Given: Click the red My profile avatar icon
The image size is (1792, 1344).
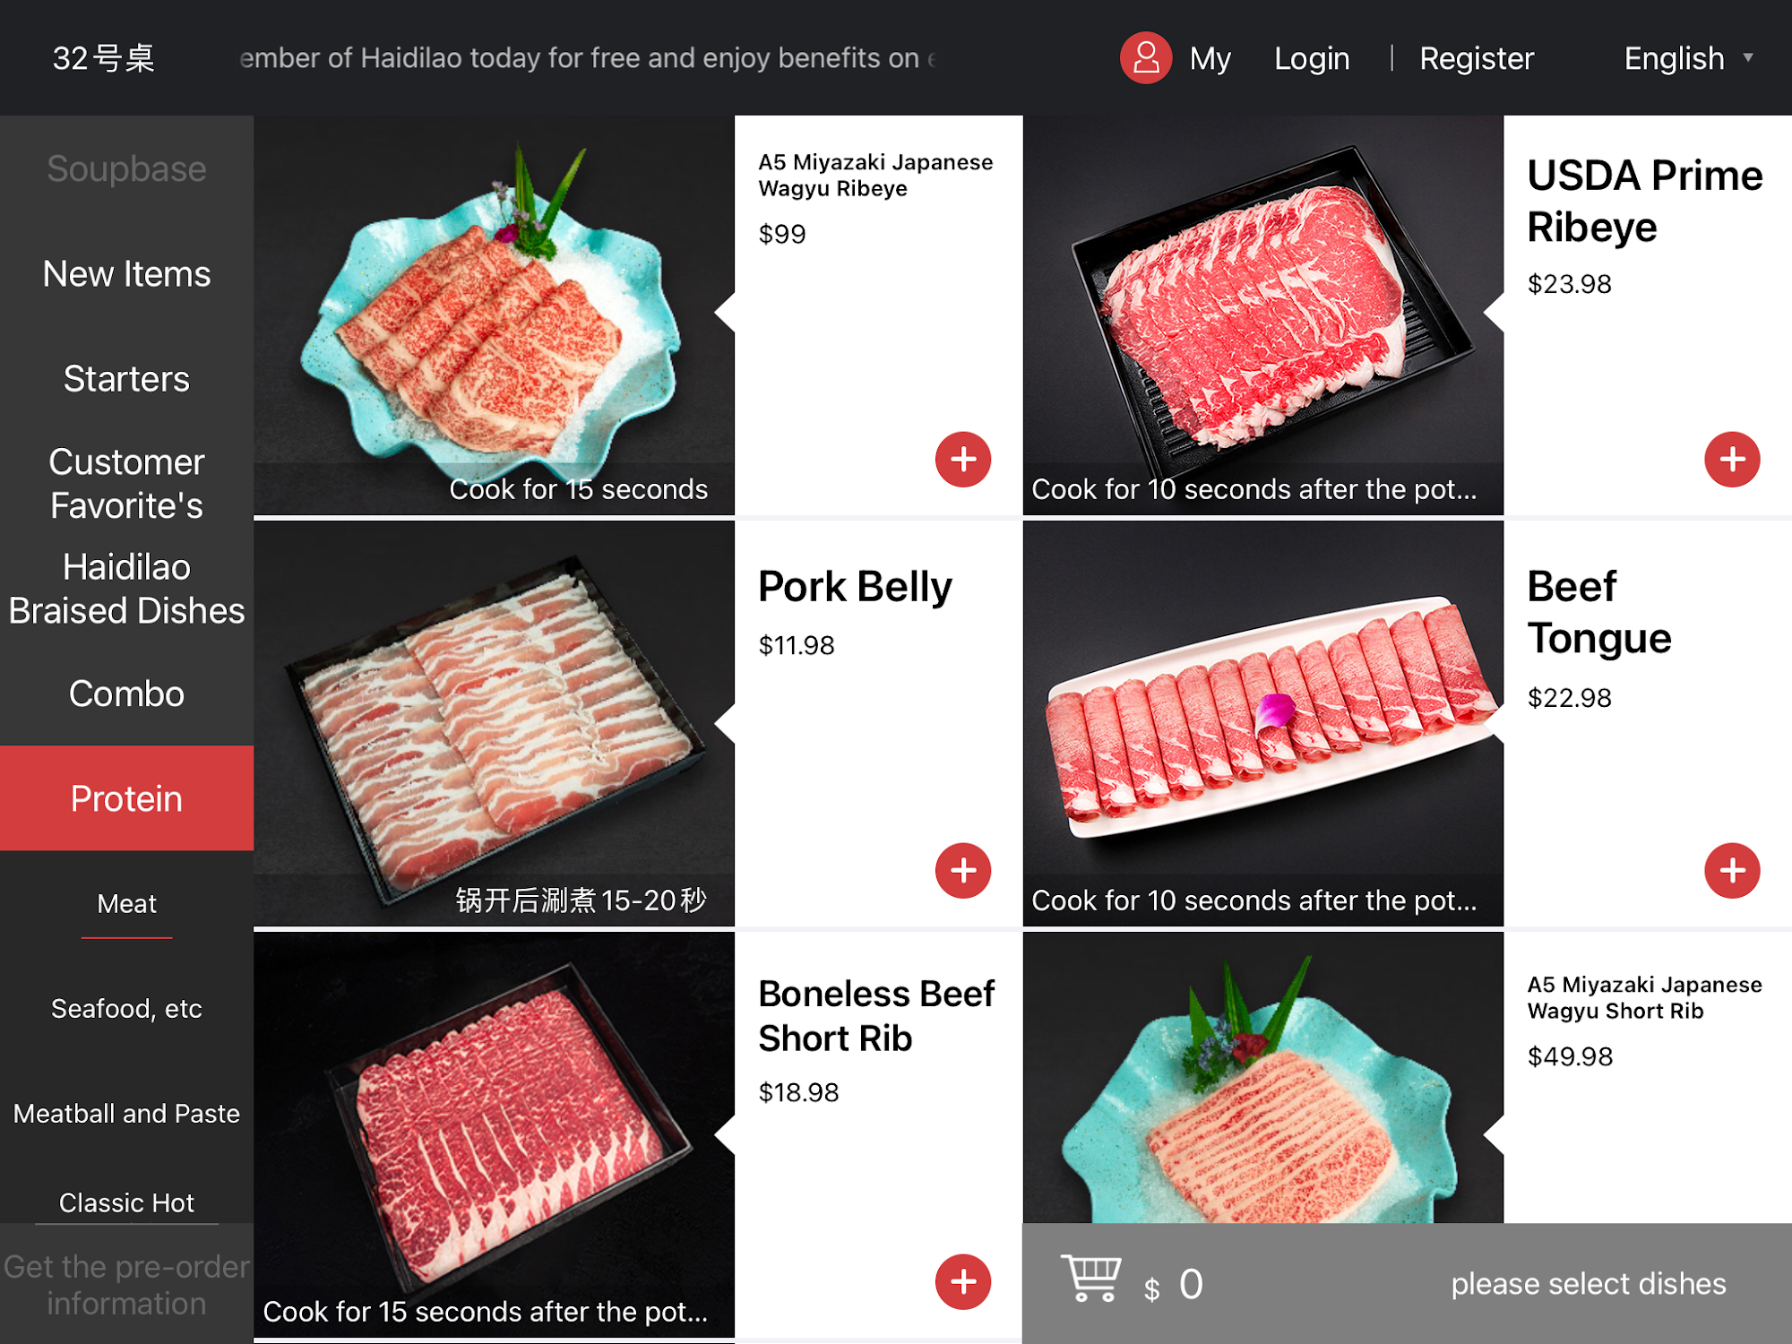Looking at the screenshot, I should tap(1146, 58).
